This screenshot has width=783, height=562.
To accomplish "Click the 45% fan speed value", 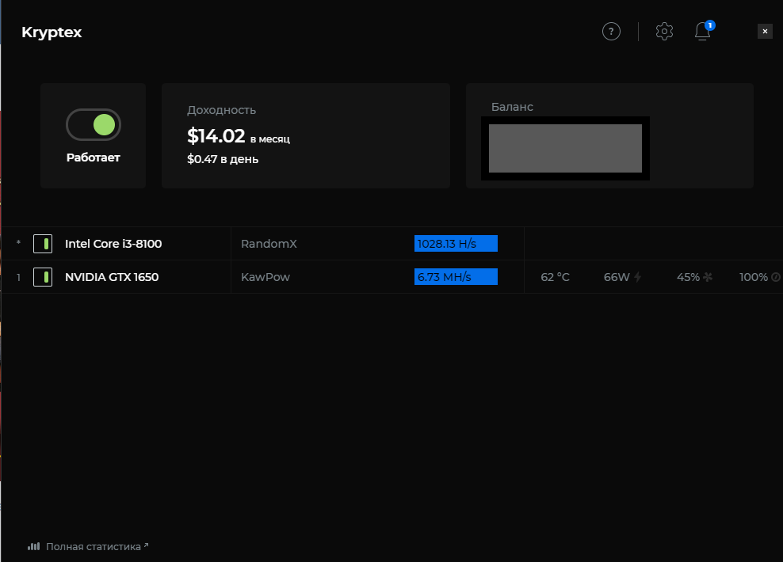I will [688, 277].
